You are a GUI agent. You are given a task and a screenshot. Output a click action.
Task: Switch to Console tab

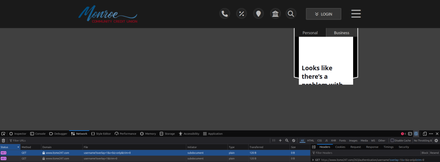coord(38,133)
